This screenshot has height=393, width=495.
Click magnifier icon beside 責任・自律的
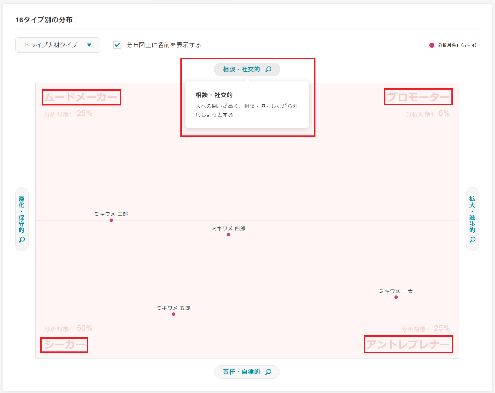268,372
